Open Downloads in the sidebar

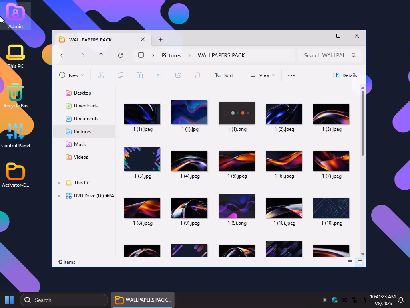(x=86, y=106)
